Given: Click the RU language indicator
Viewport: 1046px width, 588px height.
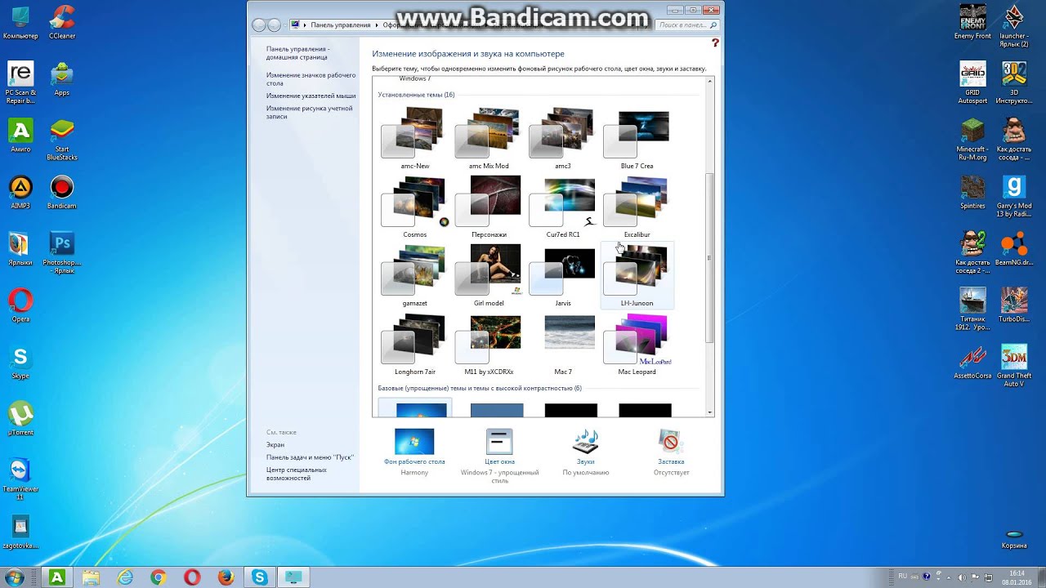Looking at the screenshot, I should [903, 577].
